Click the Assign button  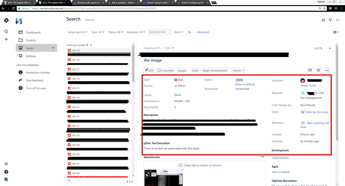[182, 70]
